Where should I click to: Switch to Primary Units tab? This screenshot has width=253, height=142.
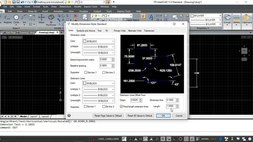pos(119,31)
